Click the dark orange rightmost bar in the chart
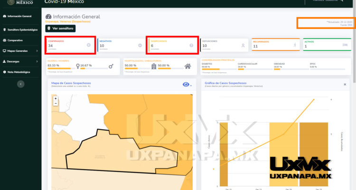 [314, 154]
